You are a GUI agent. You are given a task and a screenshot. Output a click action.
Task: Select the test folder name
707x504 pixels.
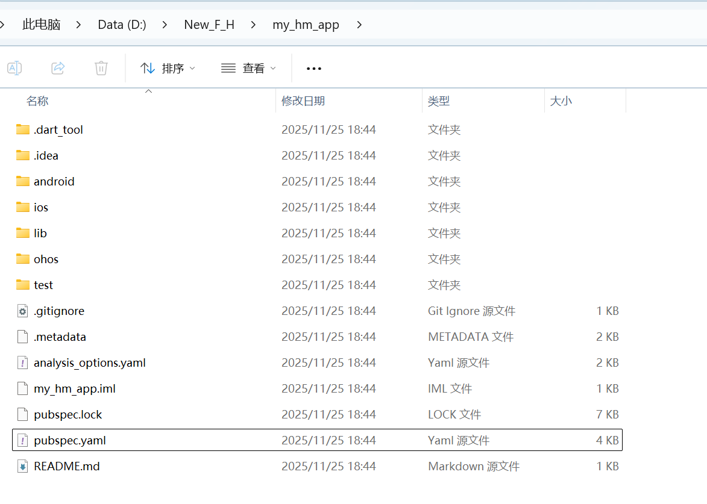coord(43,285)
